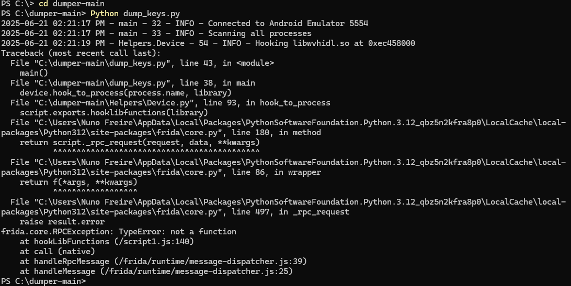
Task: Click the final "PS C:\dumper-main>" prompt
Action: pyautogui.click(x=43, y=281)
